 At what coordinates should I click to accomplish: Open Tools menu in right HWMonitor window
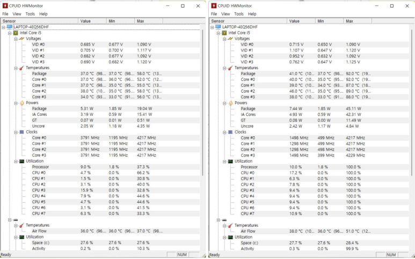[239, 14]
